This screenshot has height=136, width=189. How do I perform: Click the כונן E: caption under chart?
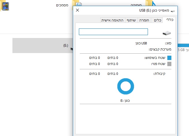pyautogui.click(x=125, y=101)
